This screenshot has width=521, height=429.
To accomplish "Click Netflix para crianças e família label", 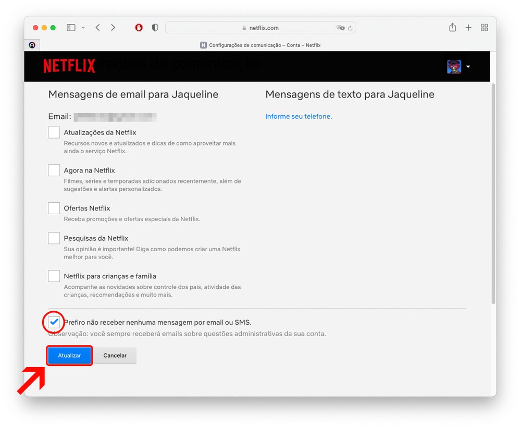I will pos(110,276).
